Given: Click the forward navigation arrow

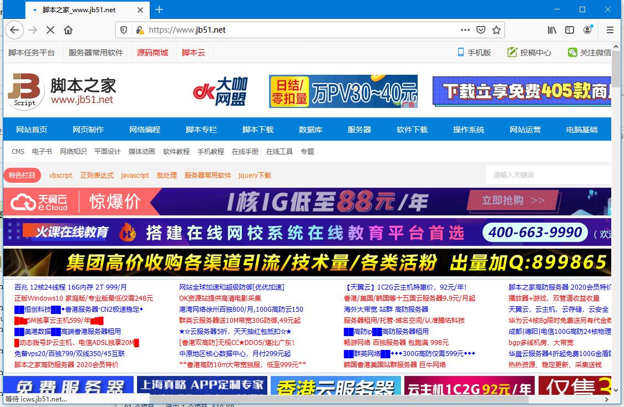Looking at the screenshot, I should 33,30.
